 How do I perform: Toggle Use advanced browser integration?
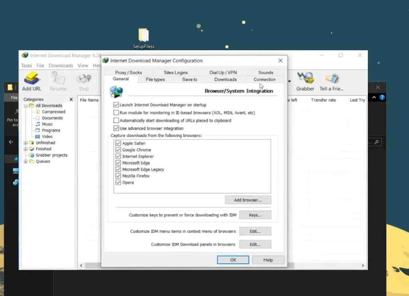(x=116, y=128)
